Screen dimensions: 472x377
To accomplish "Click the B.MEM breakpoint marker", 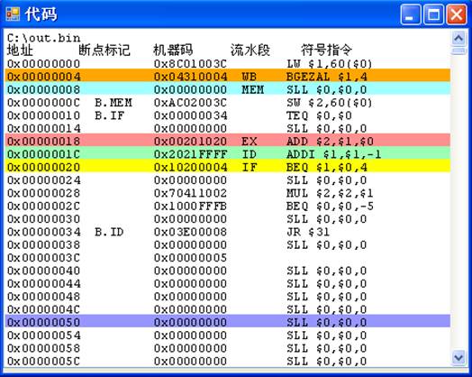I will (113, 103).
